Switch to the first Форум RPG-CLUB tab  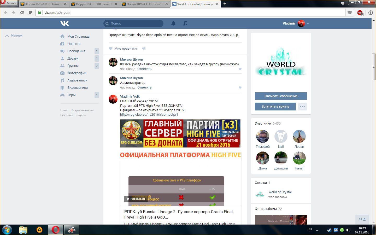(x=43, y=4)
